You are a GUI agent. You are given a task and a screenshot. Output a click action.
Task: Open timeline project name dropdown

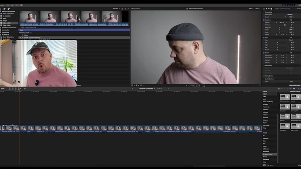[147, 89]
